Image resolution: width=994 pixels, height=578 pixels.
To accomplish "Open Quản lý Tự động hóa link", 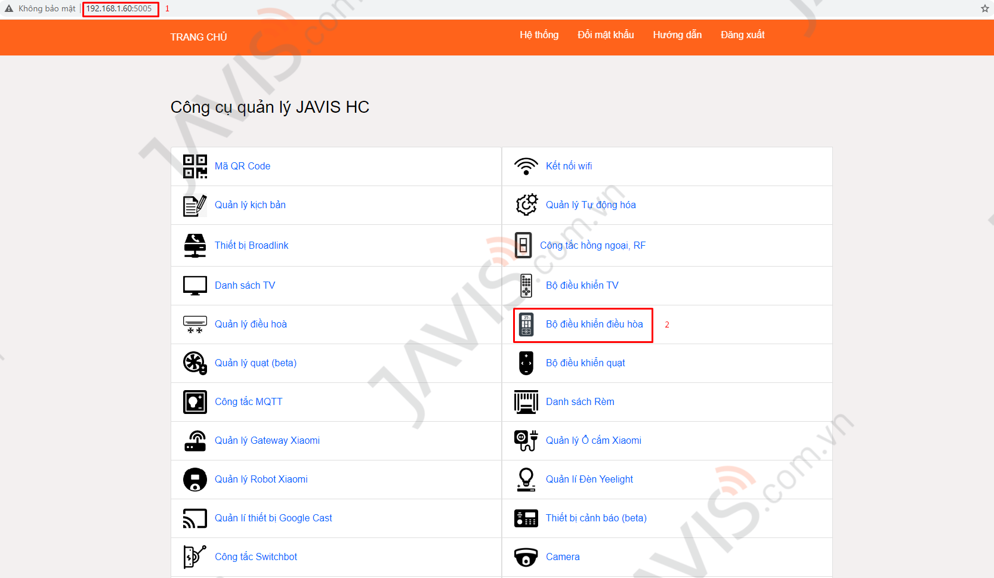I will coord(591,205).
